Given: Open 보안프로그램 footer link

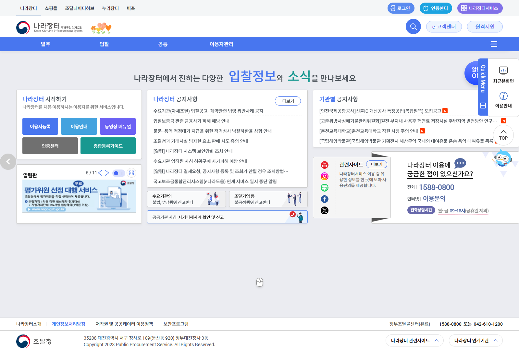Looking at the screenshot, I should tap(176, 324).
